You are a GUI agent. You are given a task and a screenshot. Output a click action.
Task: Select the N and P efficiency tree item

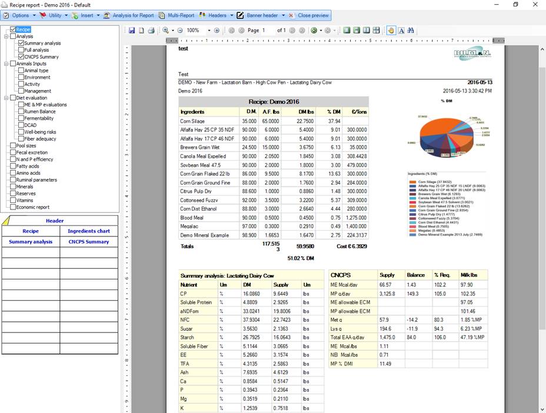(35, 159)
